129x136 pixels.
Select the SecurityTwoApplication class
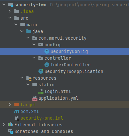pyautogui.click(x=74, y=71)
